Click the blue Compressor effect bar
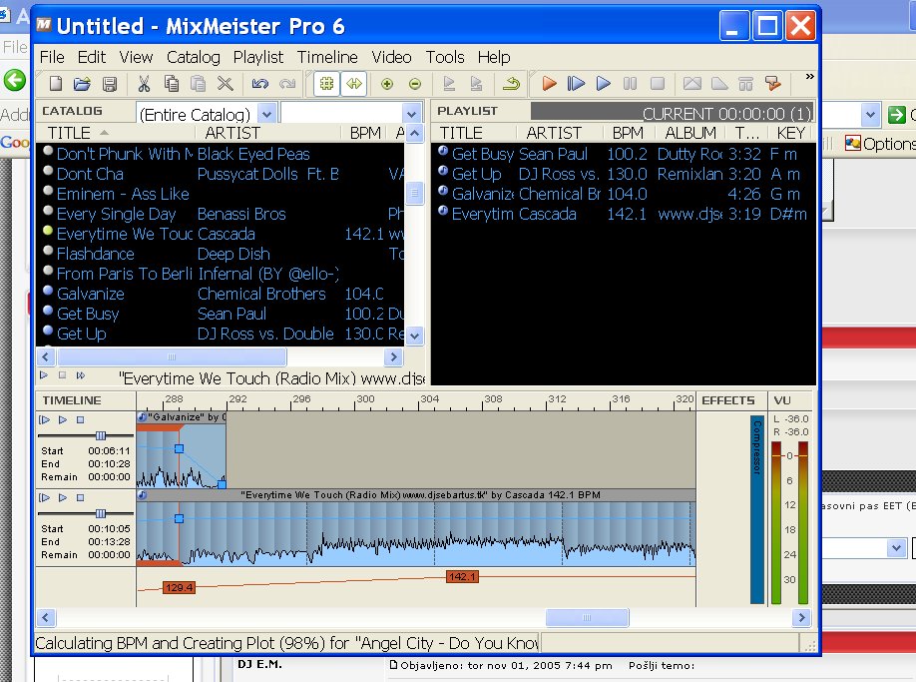 click(x=757, y=509)
